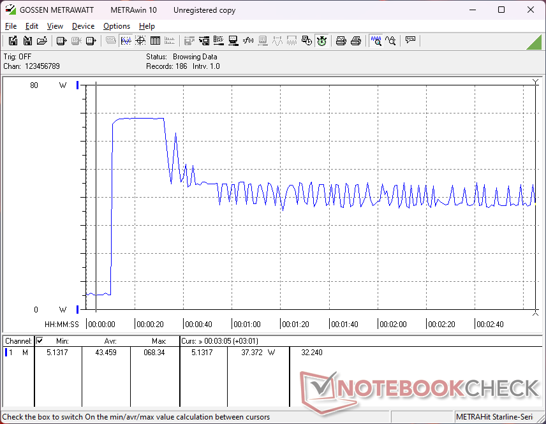Select the Y-t waveform graph view icon
Screen dimensions: 546x424
(126, 41)
